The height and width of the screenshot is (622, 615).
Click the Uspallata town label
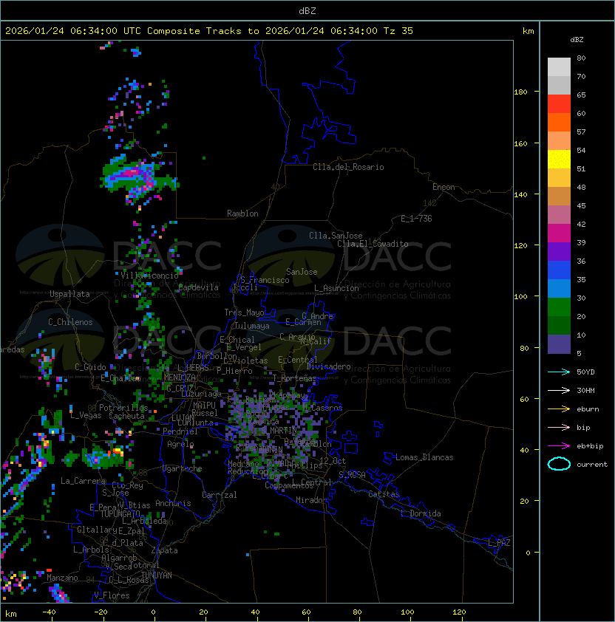coord(70,294)
